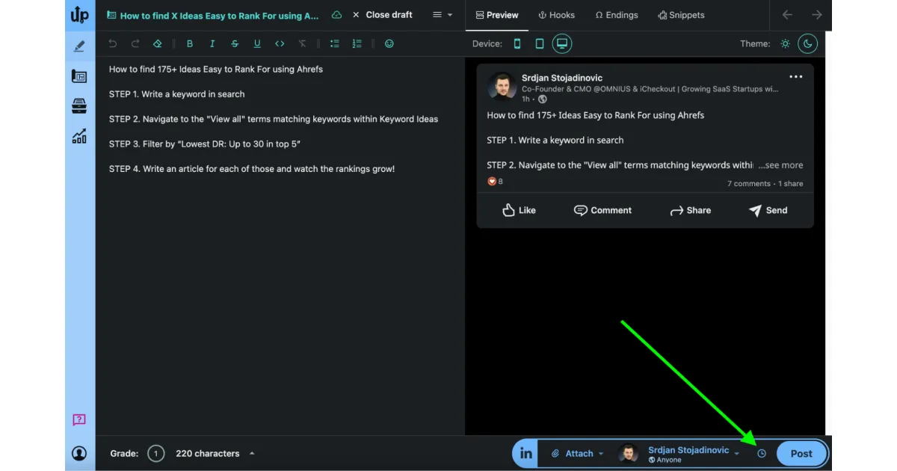Open the preview post three-dot menu

coord(796,77)
